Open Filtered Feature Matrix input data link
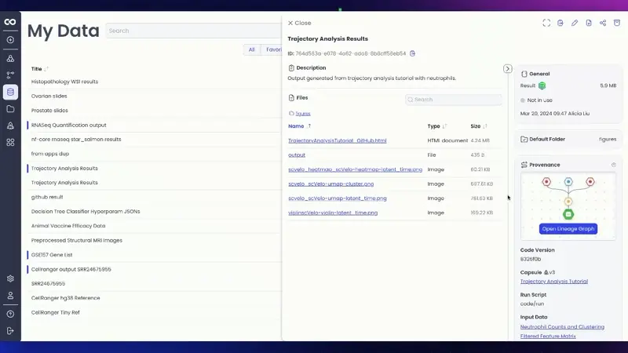Screen dimensions: 628x353 tap(548, 337)
